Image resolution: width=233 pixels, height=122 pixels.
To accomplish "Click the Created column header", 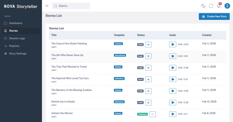I will click(x=207, y=35).
